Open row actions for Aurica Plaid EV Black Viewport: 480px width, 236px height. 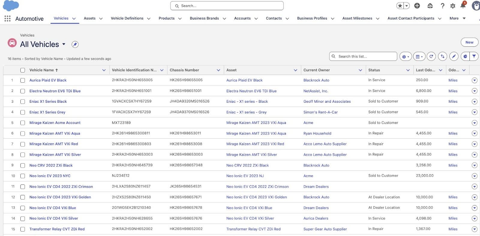pos(474,80)
